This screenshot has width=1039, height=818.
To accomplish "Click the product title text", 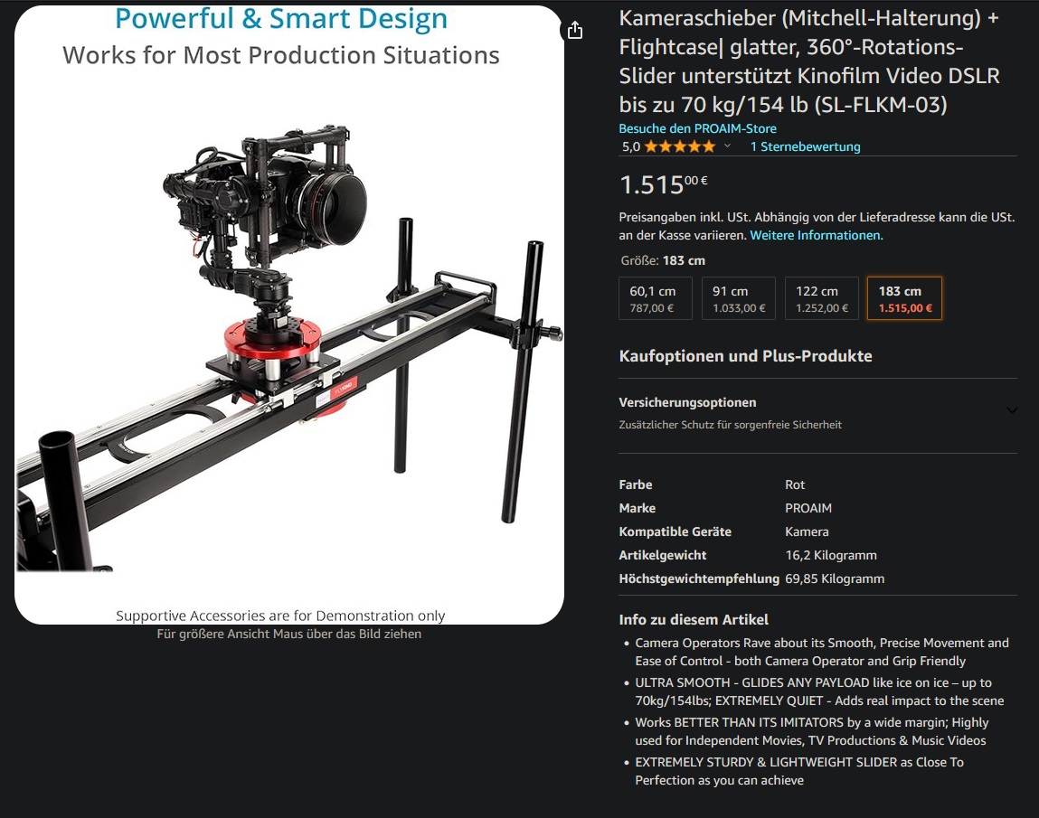I will click(809, 61).
